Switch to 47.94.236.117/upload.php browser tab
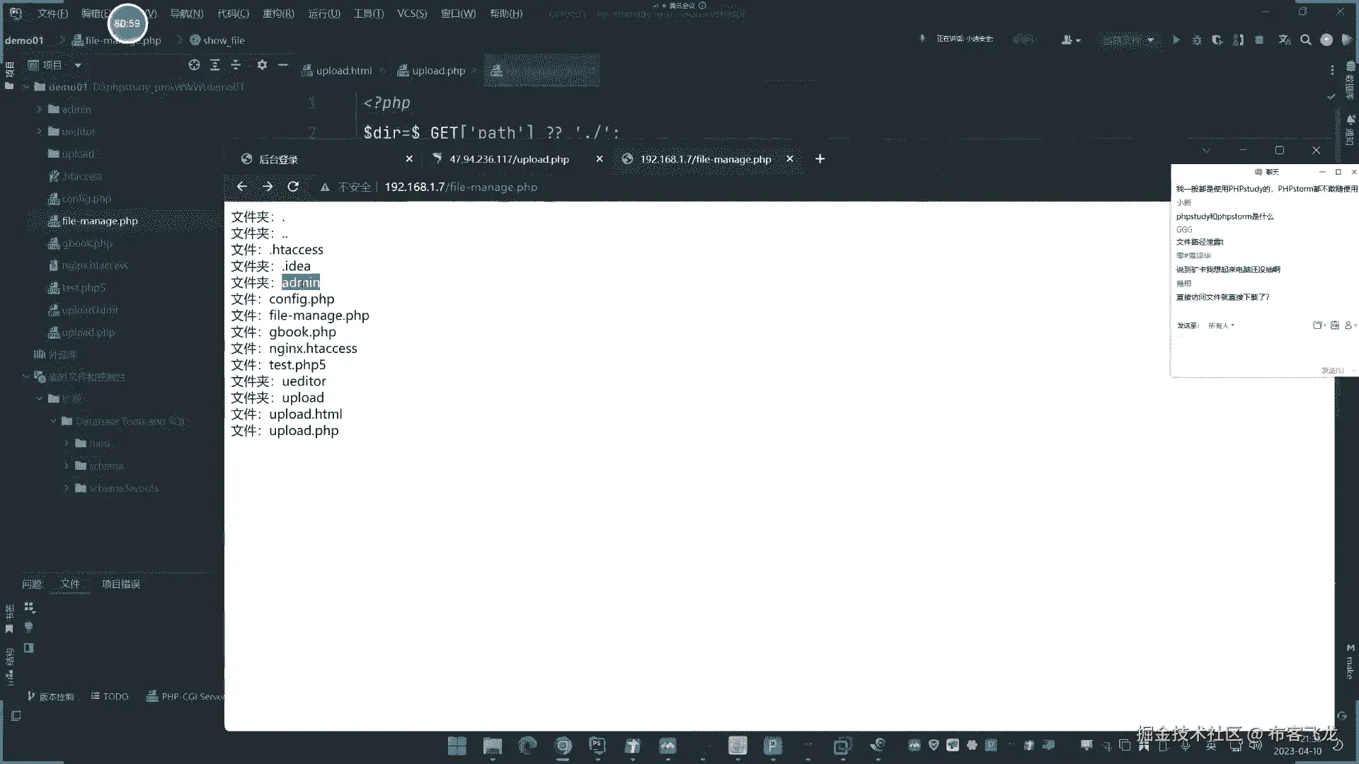The width and height of the screenshot is (1359, 764). click(x=508, y=159)
